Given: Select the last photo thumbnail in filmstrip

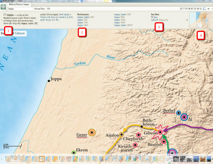Looking at the screenshot, I should coord(209,158).
